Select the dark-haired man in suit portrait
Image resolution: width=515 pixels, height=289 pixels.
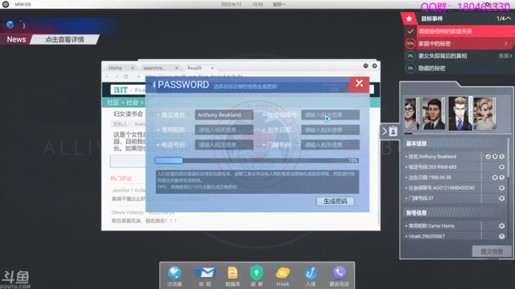433,114
